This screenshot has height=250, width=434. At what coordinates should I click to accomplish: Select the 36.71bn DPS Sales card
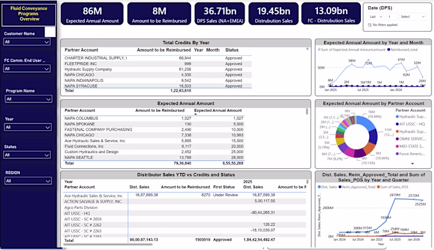[220, 14]
